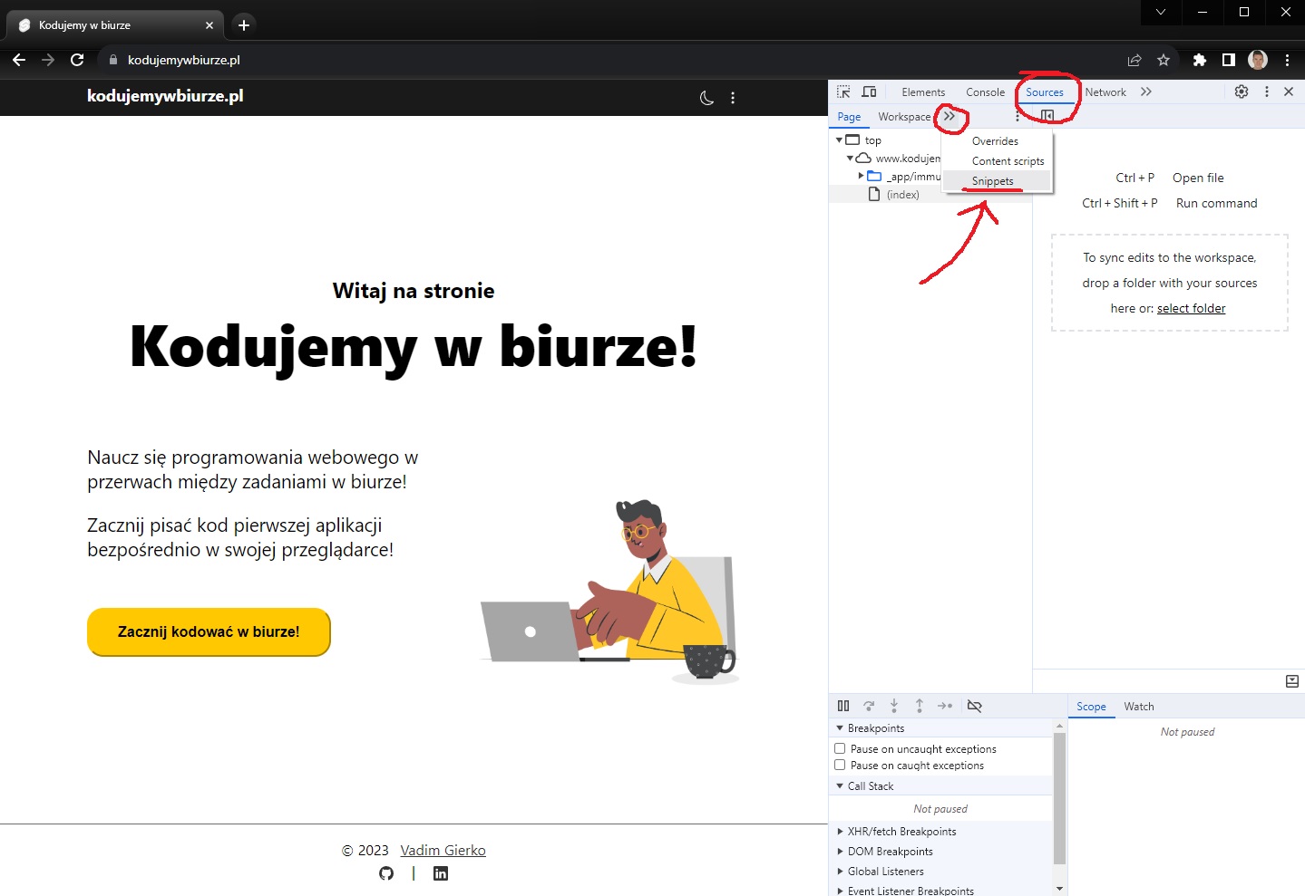Reload the page with the refresh icon
The height and width of the screenshot is (896, 1305).
(77, 60)
